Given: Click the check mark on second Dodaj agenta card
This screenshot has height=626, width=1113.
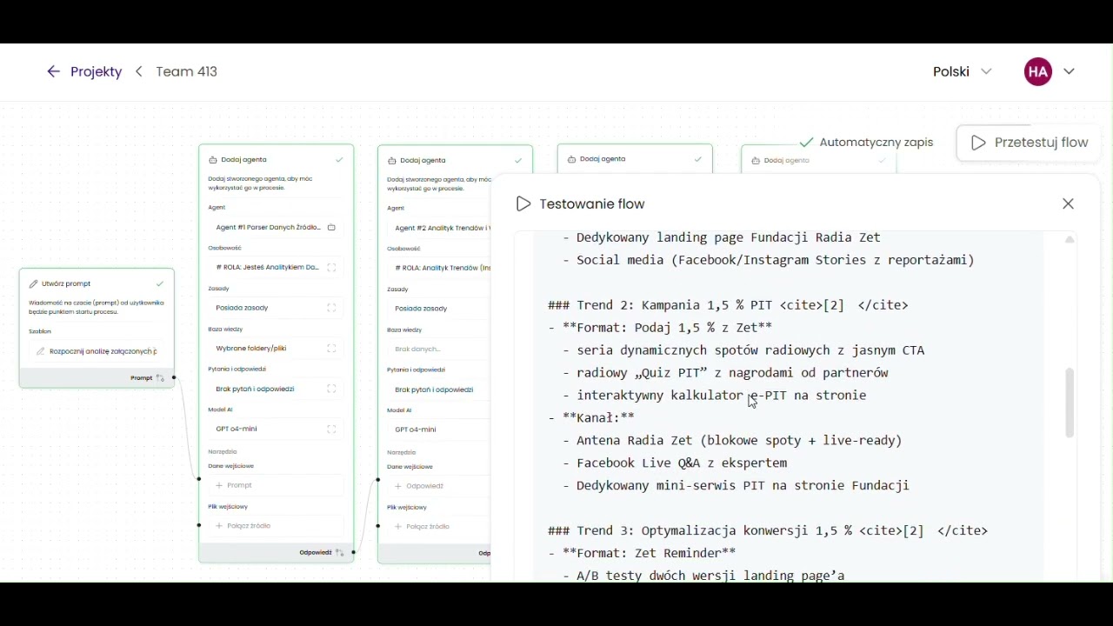Looking at the screenshot, I should tap(518, 161).
